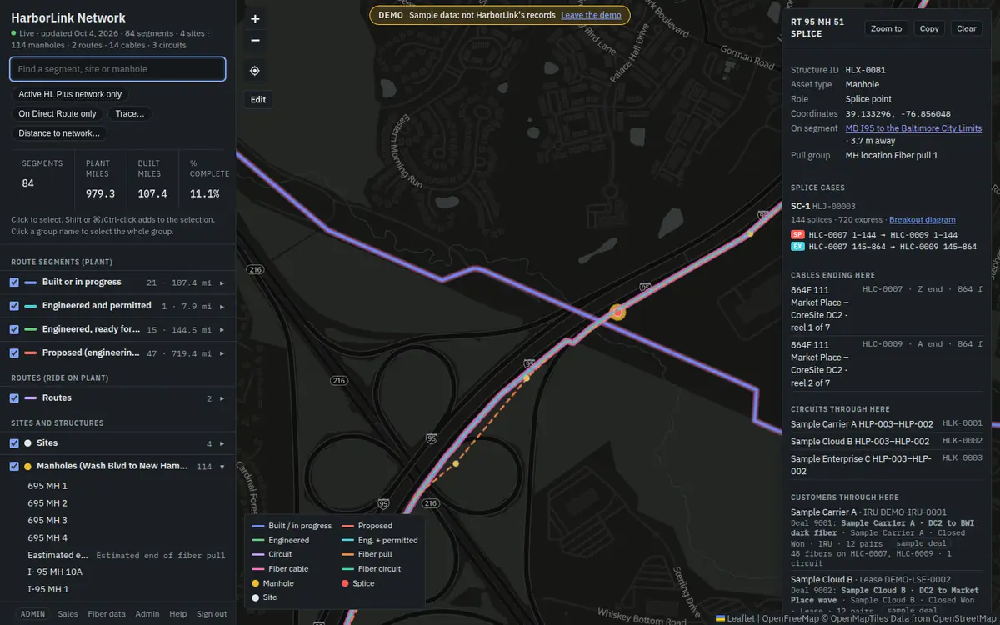Click Sign out

211,614
